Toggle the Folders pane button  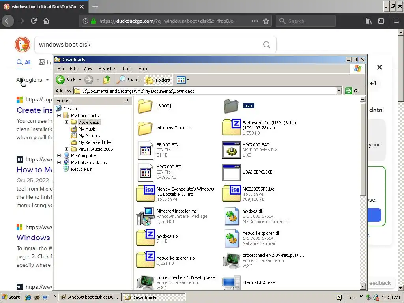pos(158,80)
